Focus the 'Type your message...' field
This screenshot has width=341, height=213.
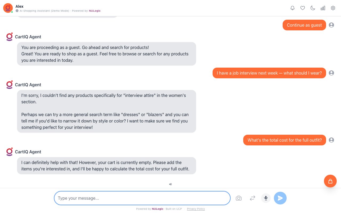click(142, 198)
